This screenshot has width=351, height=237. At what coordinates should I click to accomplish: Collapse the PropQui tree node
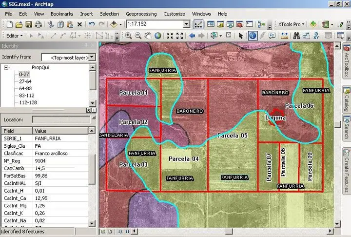tap(6, 67)
